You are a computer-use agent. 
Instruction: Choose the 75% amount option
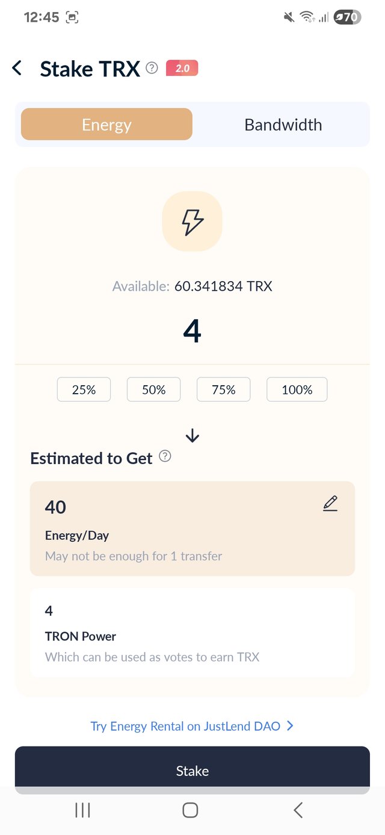pos(224,390)
